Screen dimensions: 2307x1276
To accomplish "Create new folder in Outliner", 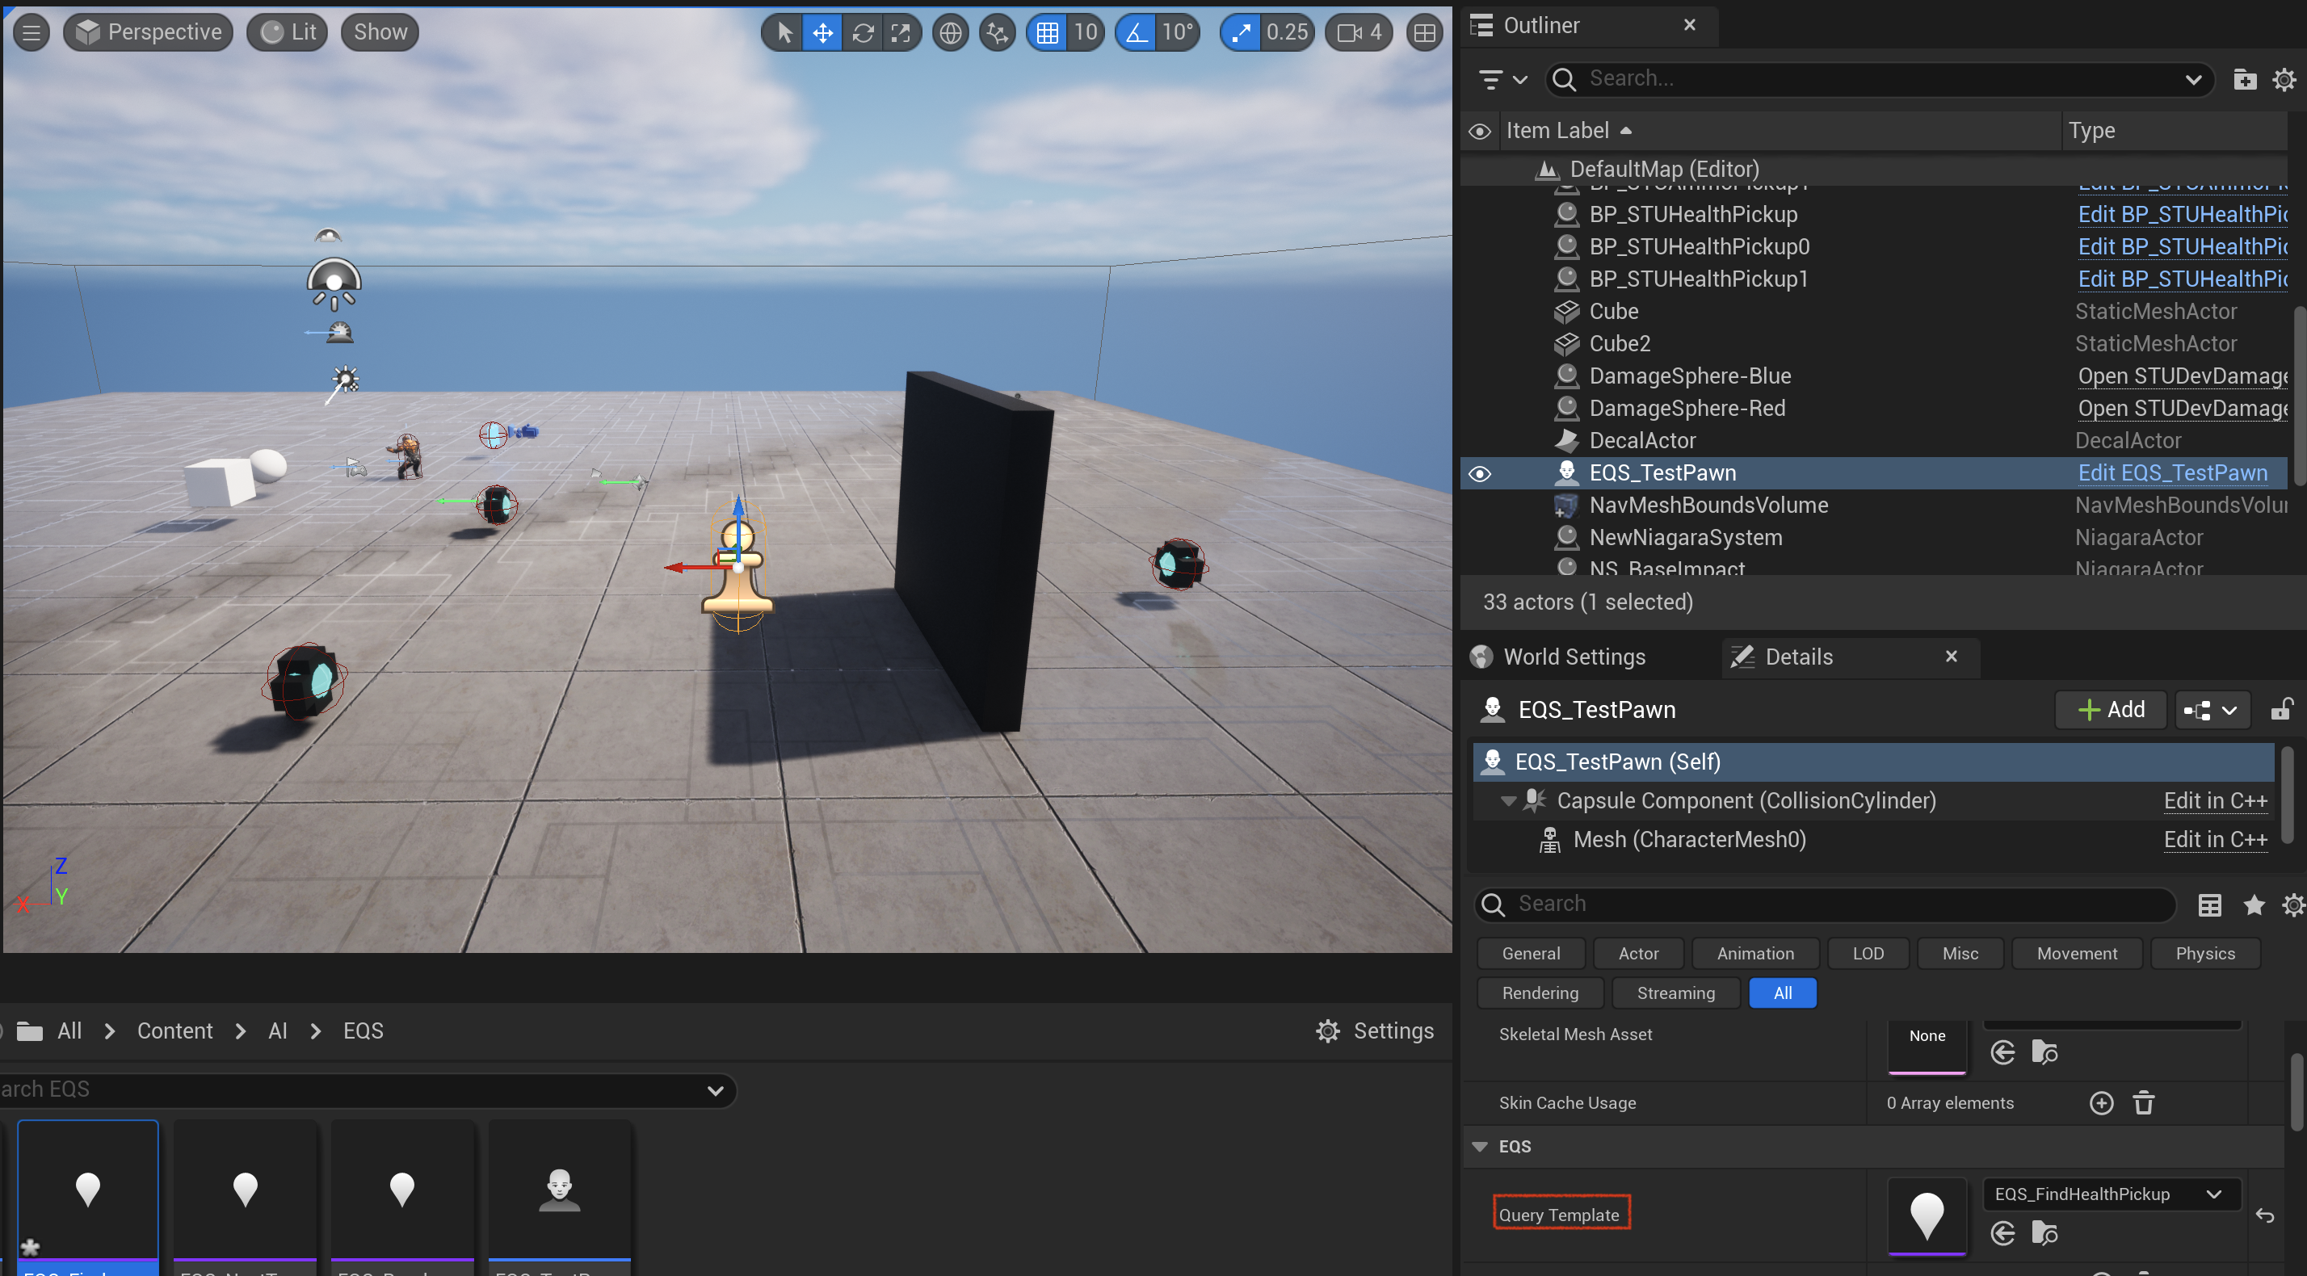I will [2244, 80].
